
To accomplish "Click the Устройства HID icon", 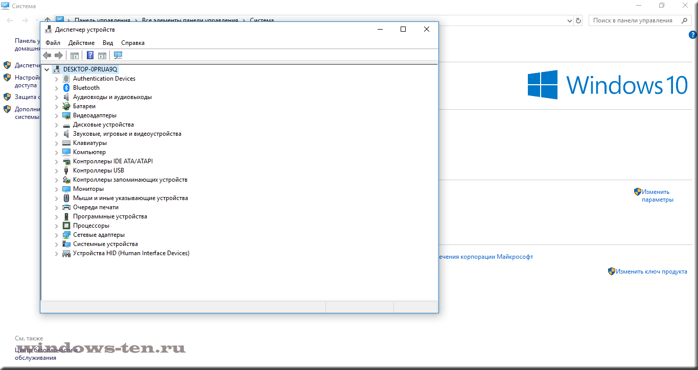I will (x=66, y=253).
